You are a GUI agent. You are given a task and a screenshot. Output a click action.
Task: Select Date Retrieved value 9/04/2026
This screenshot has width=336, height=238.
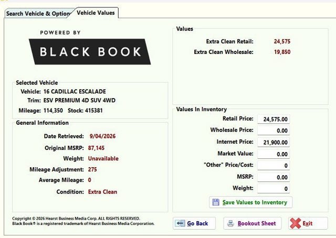tap(102, 136)
